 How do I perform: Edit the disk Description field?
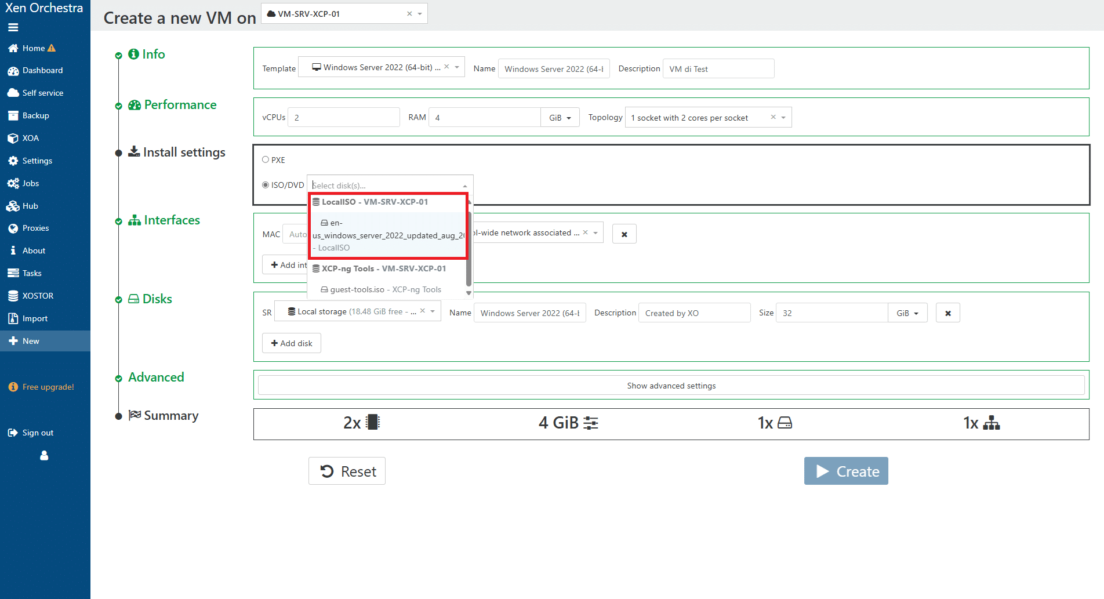695,313
